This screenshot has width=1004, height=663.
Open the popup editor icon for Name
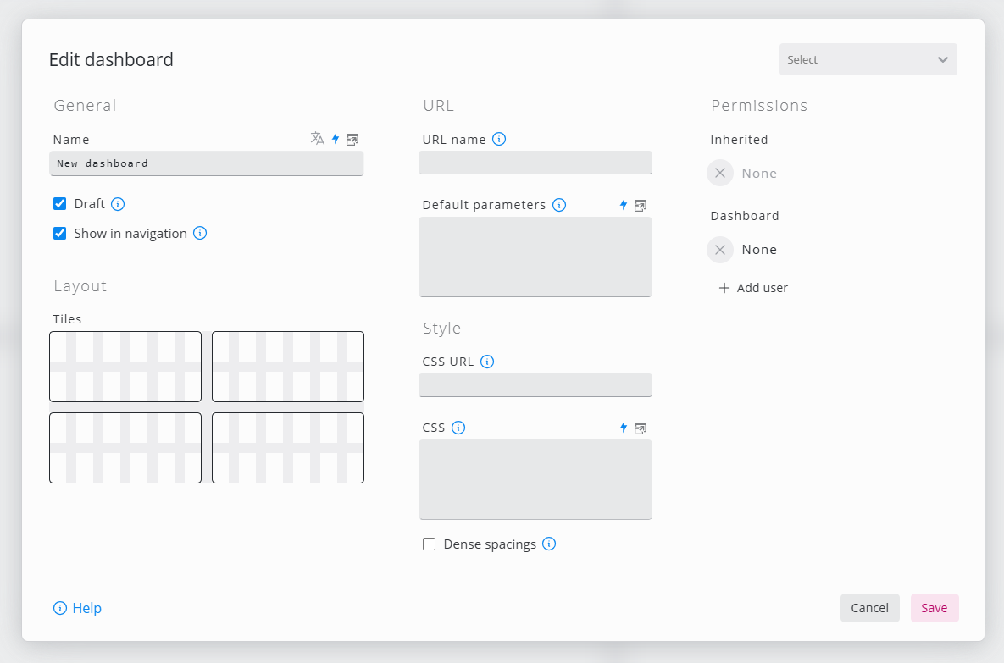(352, 139)
